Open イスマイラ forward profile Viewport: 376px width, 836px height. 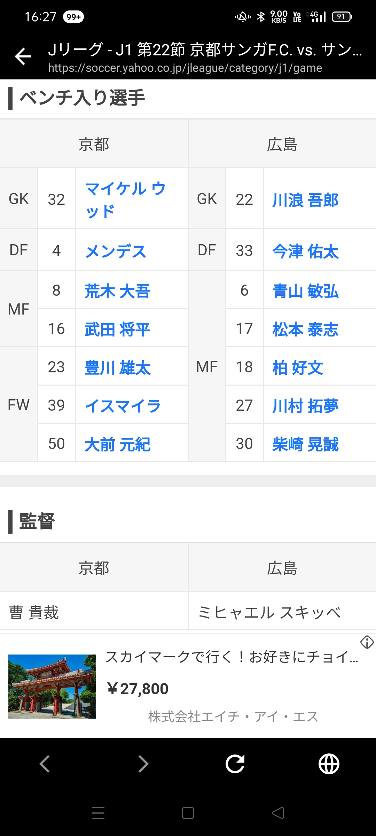[x=123, y=406]
